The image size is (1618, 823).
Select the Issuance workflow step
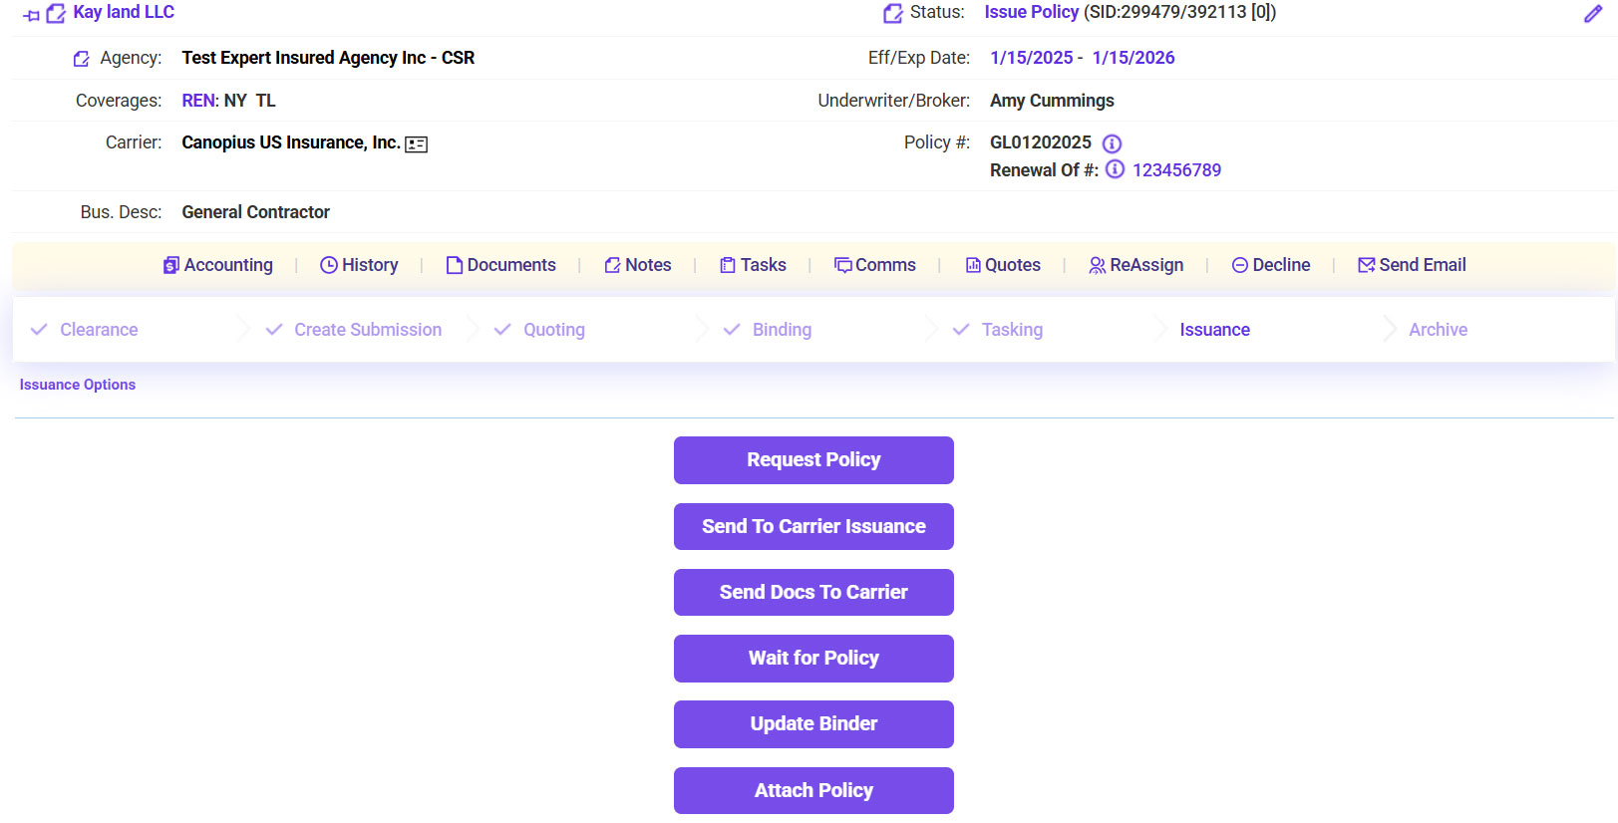(x=1214, y=330)
